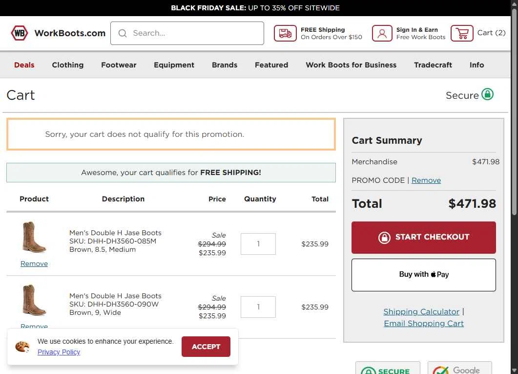Open the shopping cart icon
The image size is (518, 374).
(462, 33)
